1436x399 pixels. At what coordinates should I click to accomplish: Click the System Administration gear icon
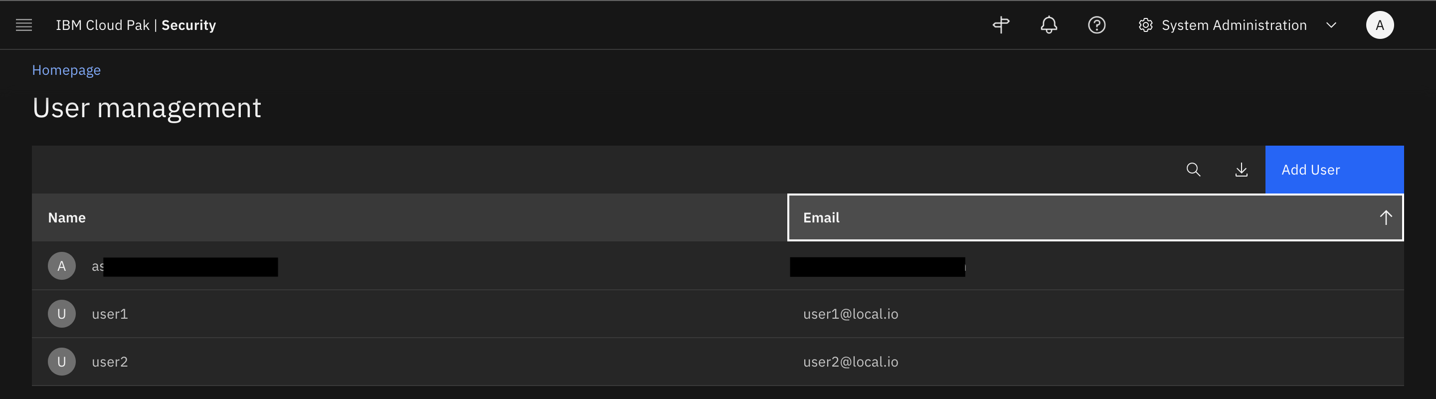[1146, 25]
